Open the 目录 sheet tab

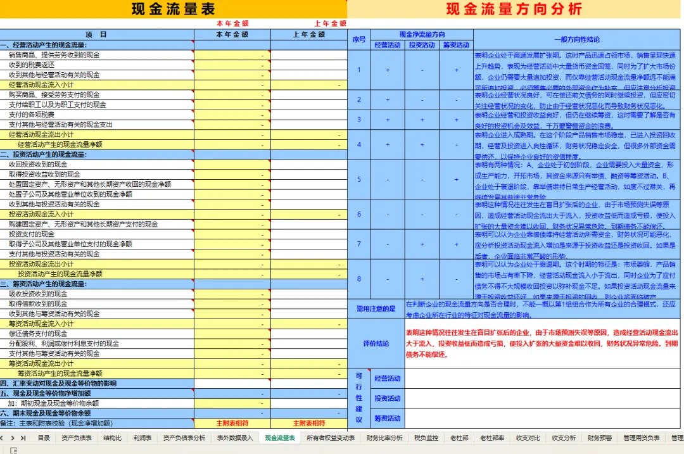(44, 438)
